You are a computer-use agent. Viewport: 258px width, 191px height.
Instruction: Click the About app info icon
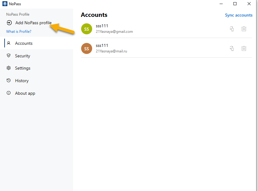(9, 93)
